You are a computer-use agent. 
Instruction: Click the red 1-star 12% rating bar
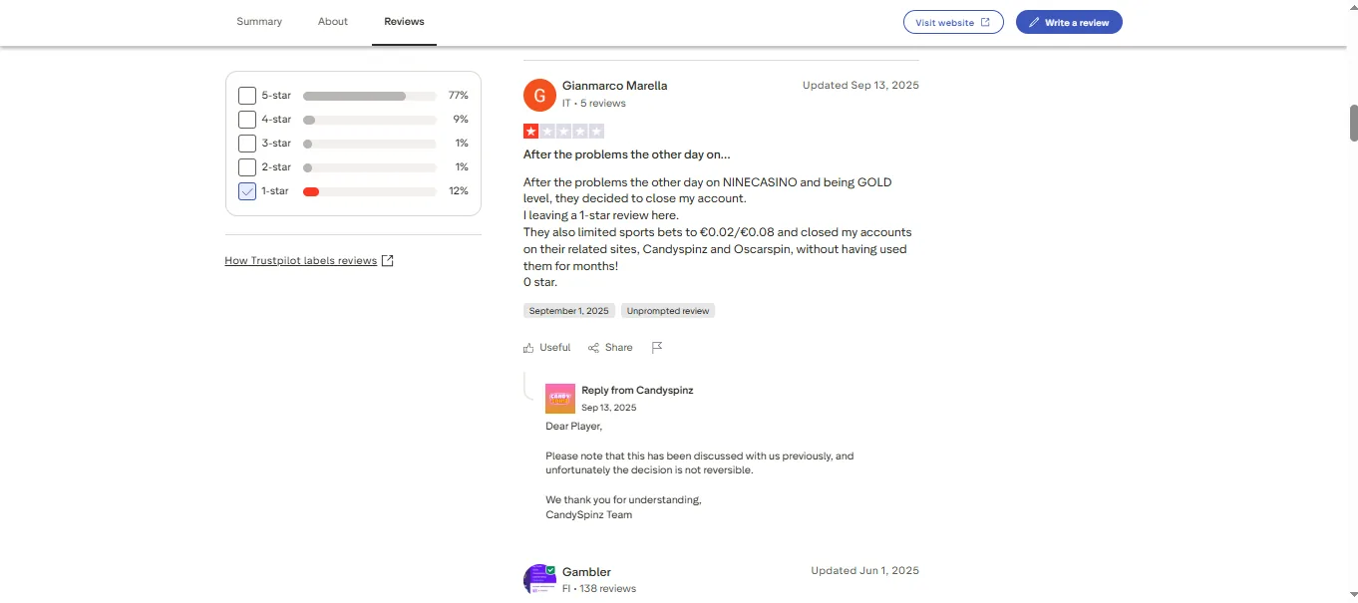370,191
